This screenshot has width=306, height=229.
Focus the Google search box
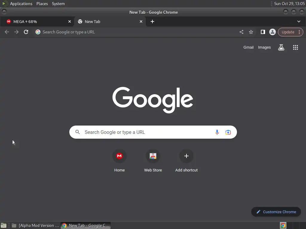click(153, 132)
